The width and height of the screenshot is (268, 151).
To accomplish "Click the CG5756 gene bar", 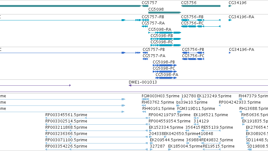I will 201,6.
